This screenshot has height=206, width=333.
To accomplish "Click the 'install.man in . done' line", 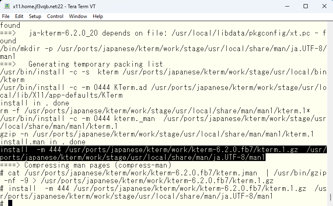I will 43,142.
